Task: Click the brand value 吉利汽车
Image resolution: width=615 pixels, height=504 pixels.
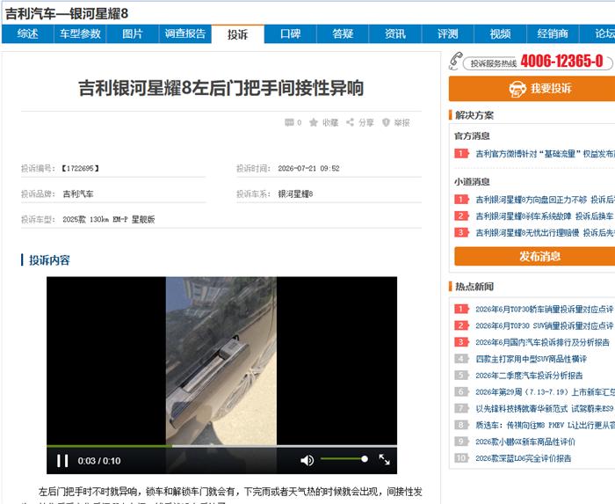Action: pos(78,194)
